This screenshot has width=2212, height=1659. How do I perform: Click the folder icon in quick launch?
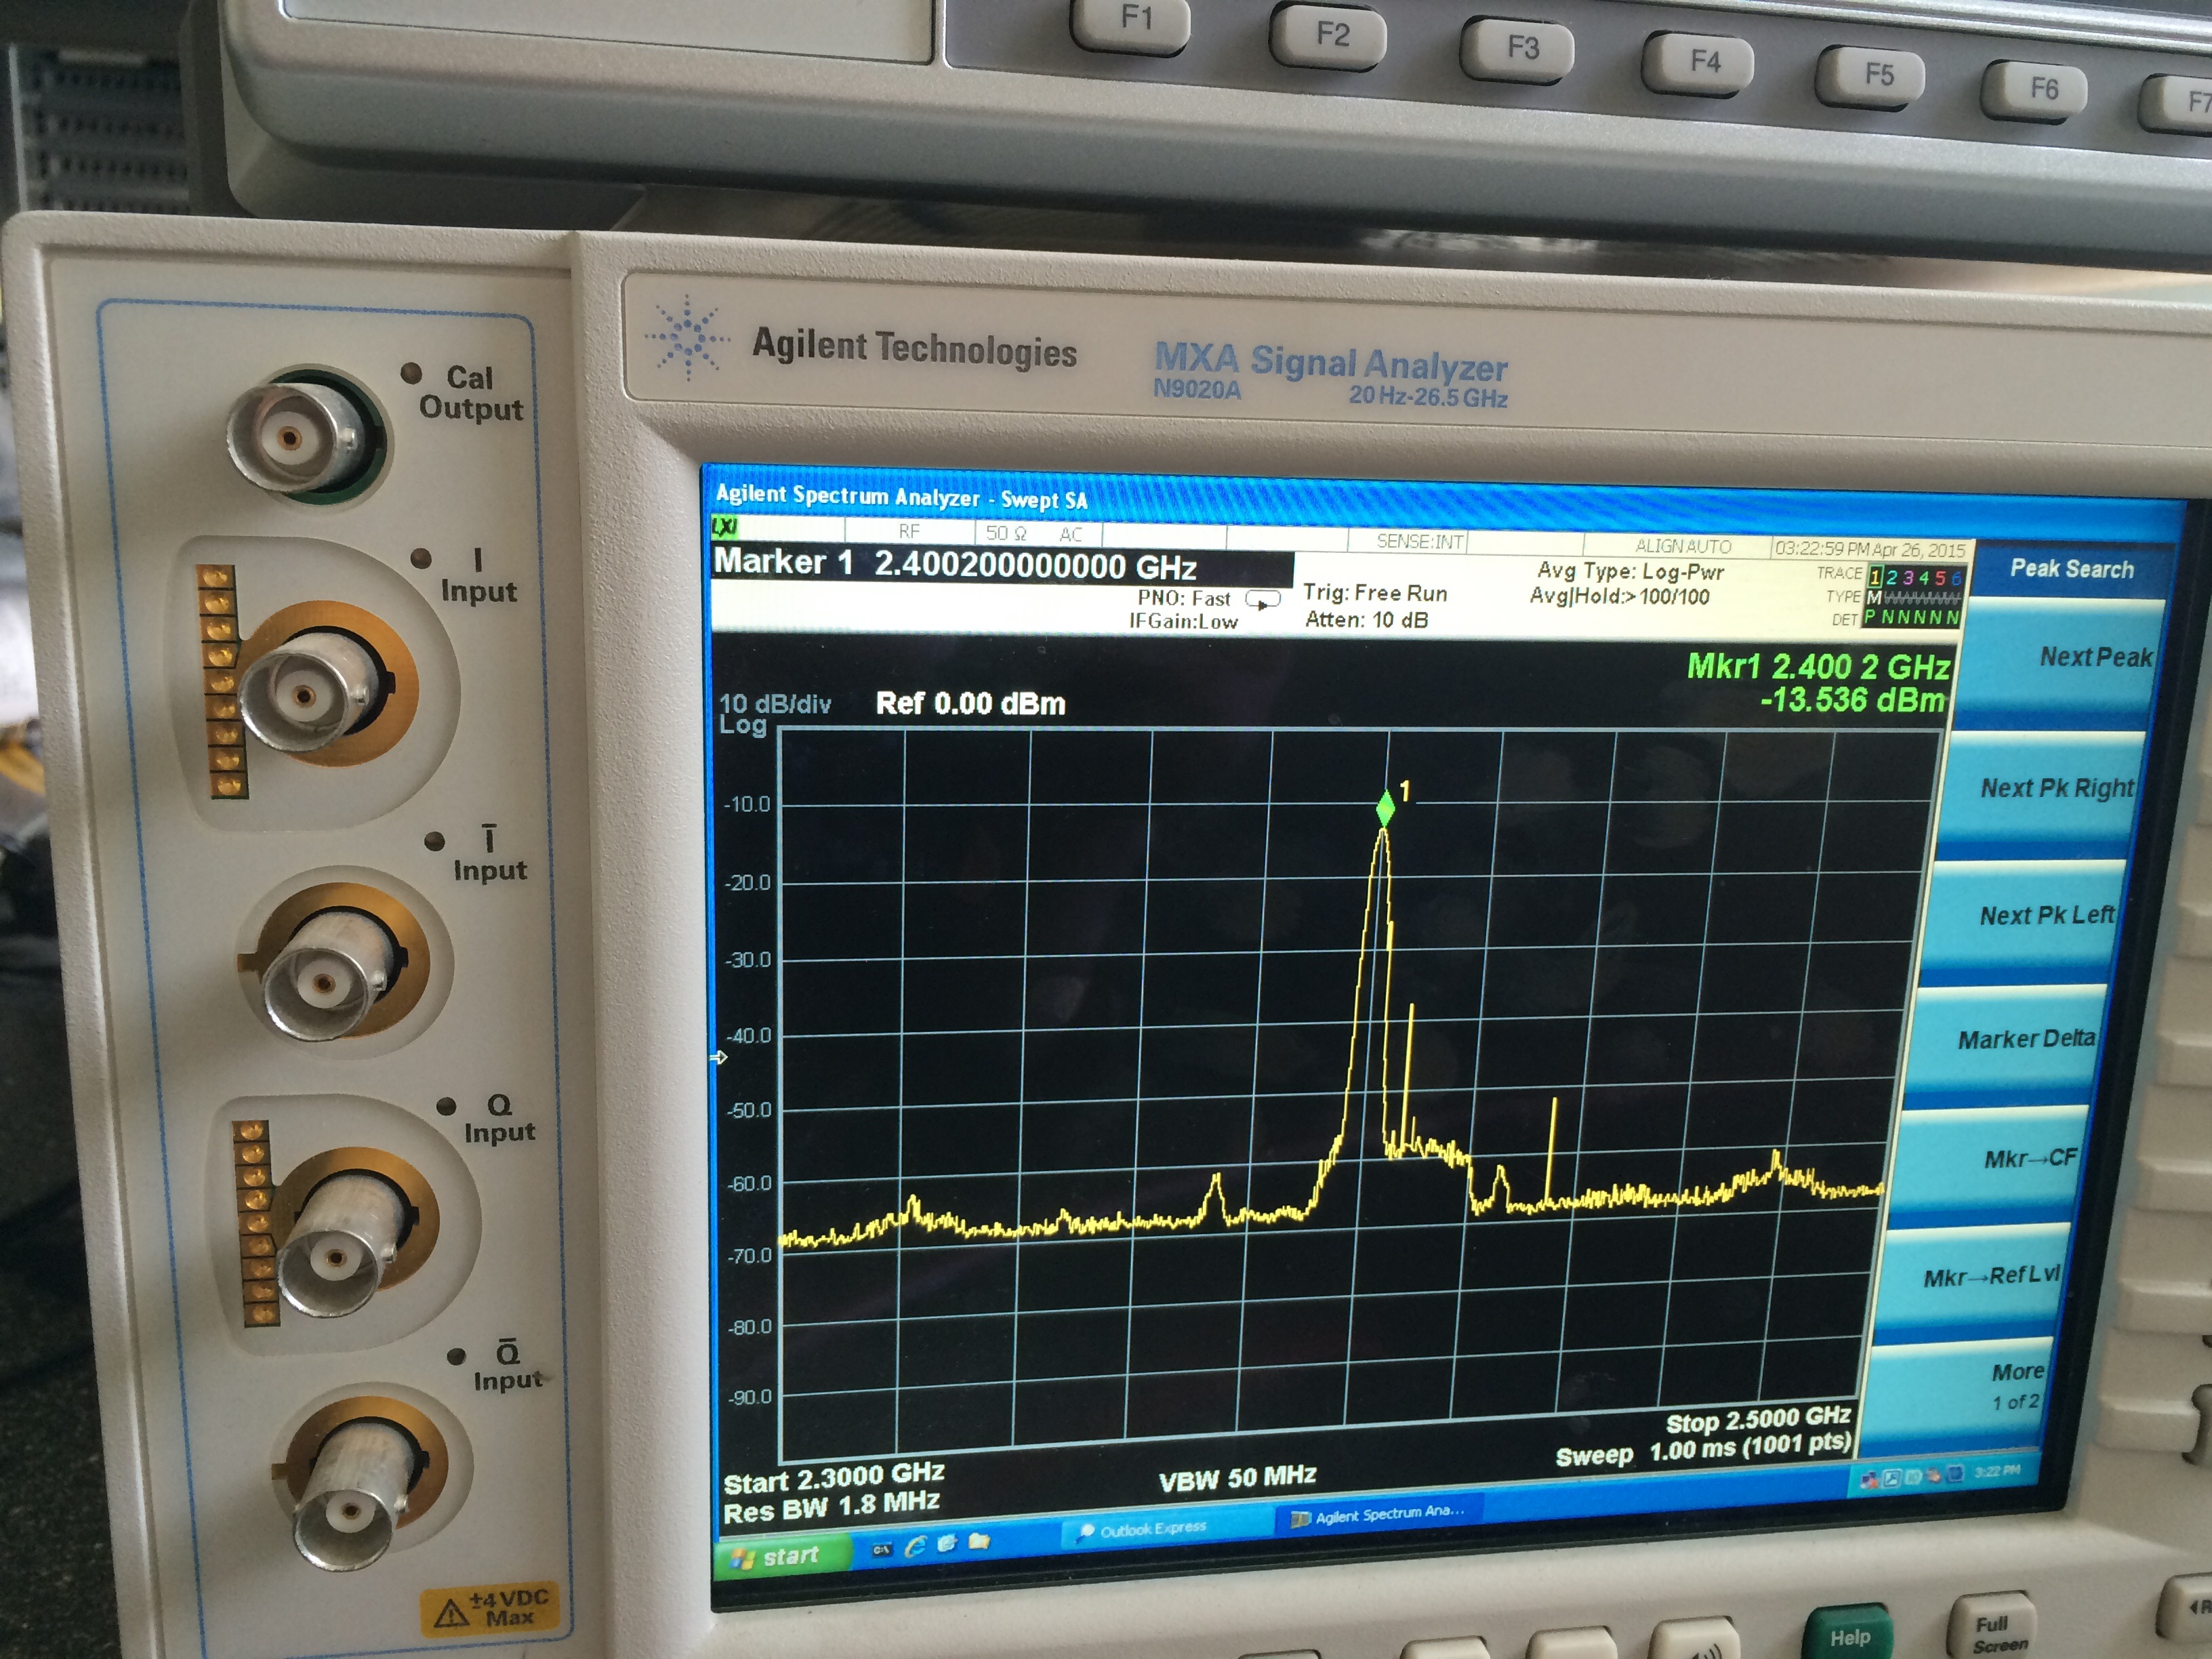point(979,1542)
